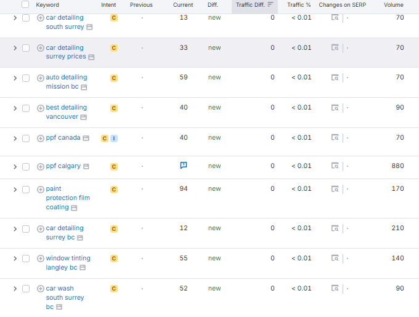This screenshot has width=419, height=317.
Task: Click the add icon beside ppf canada
Action: click(x=41, y=138)
